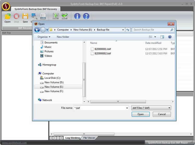This screenshot has width=195, height=145.
Task: Create a New folder
Action: click(63, 37)
